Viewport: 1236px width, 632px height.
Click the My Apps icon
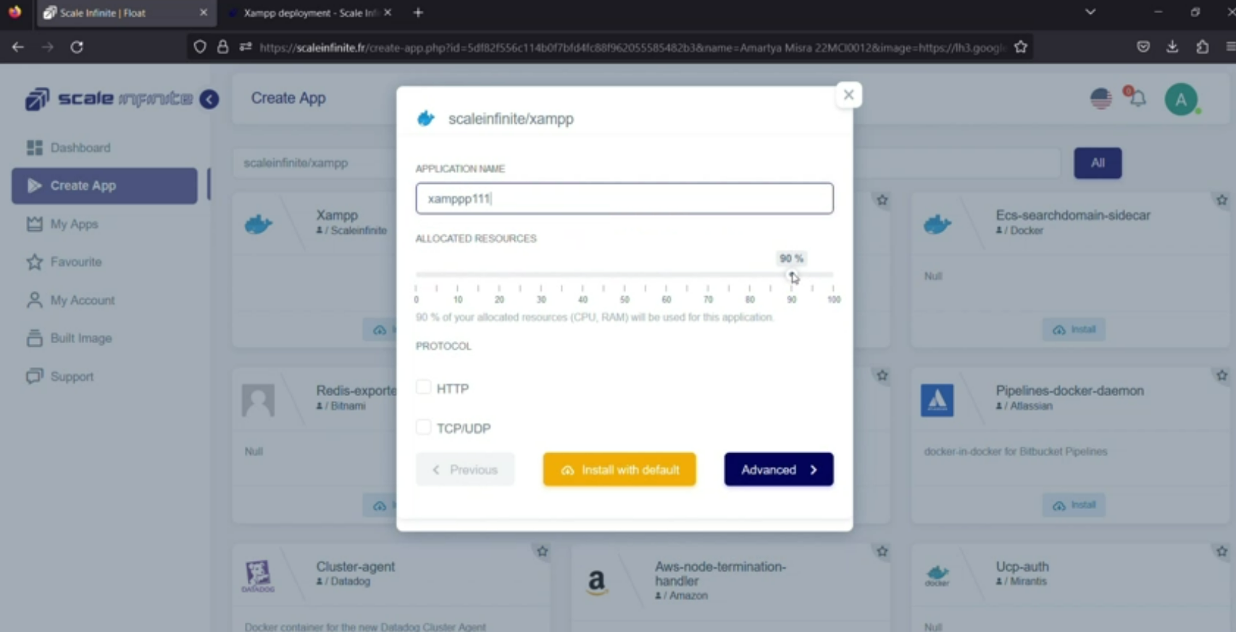(34, 224)
